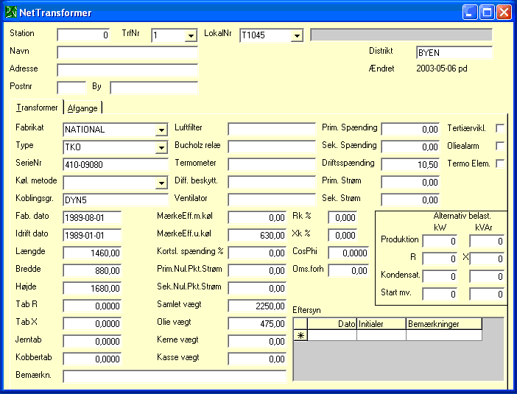The width and height of the screenshot is (517, 394).
Task: Tick the Tertiærvikl. checkbox
Action: pos(500,128)
